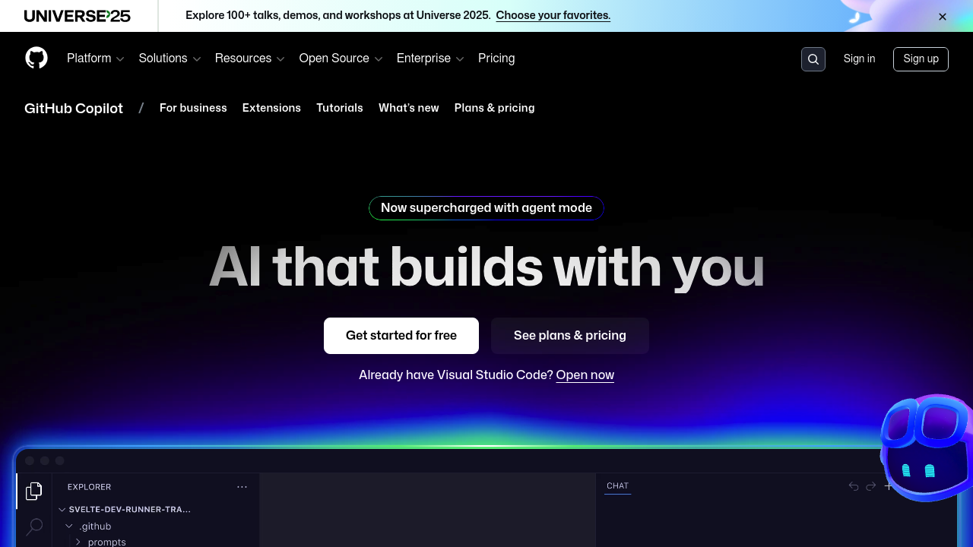Expand the Platform dropdown menu

95,58
